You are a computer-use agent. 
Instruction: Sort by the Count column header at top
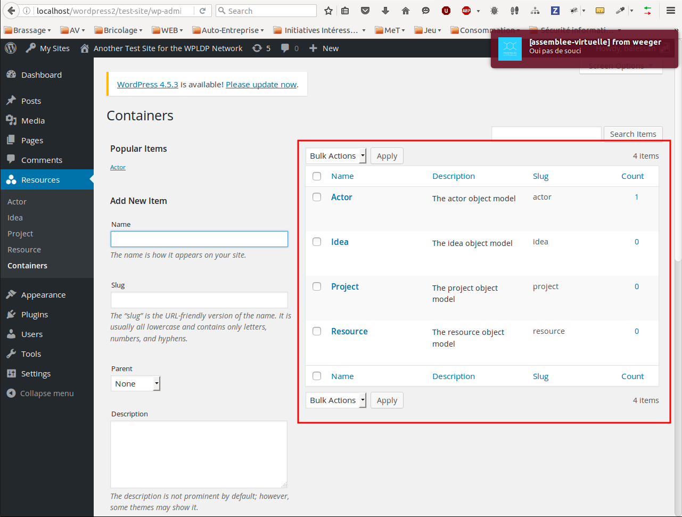click(632, 176)
